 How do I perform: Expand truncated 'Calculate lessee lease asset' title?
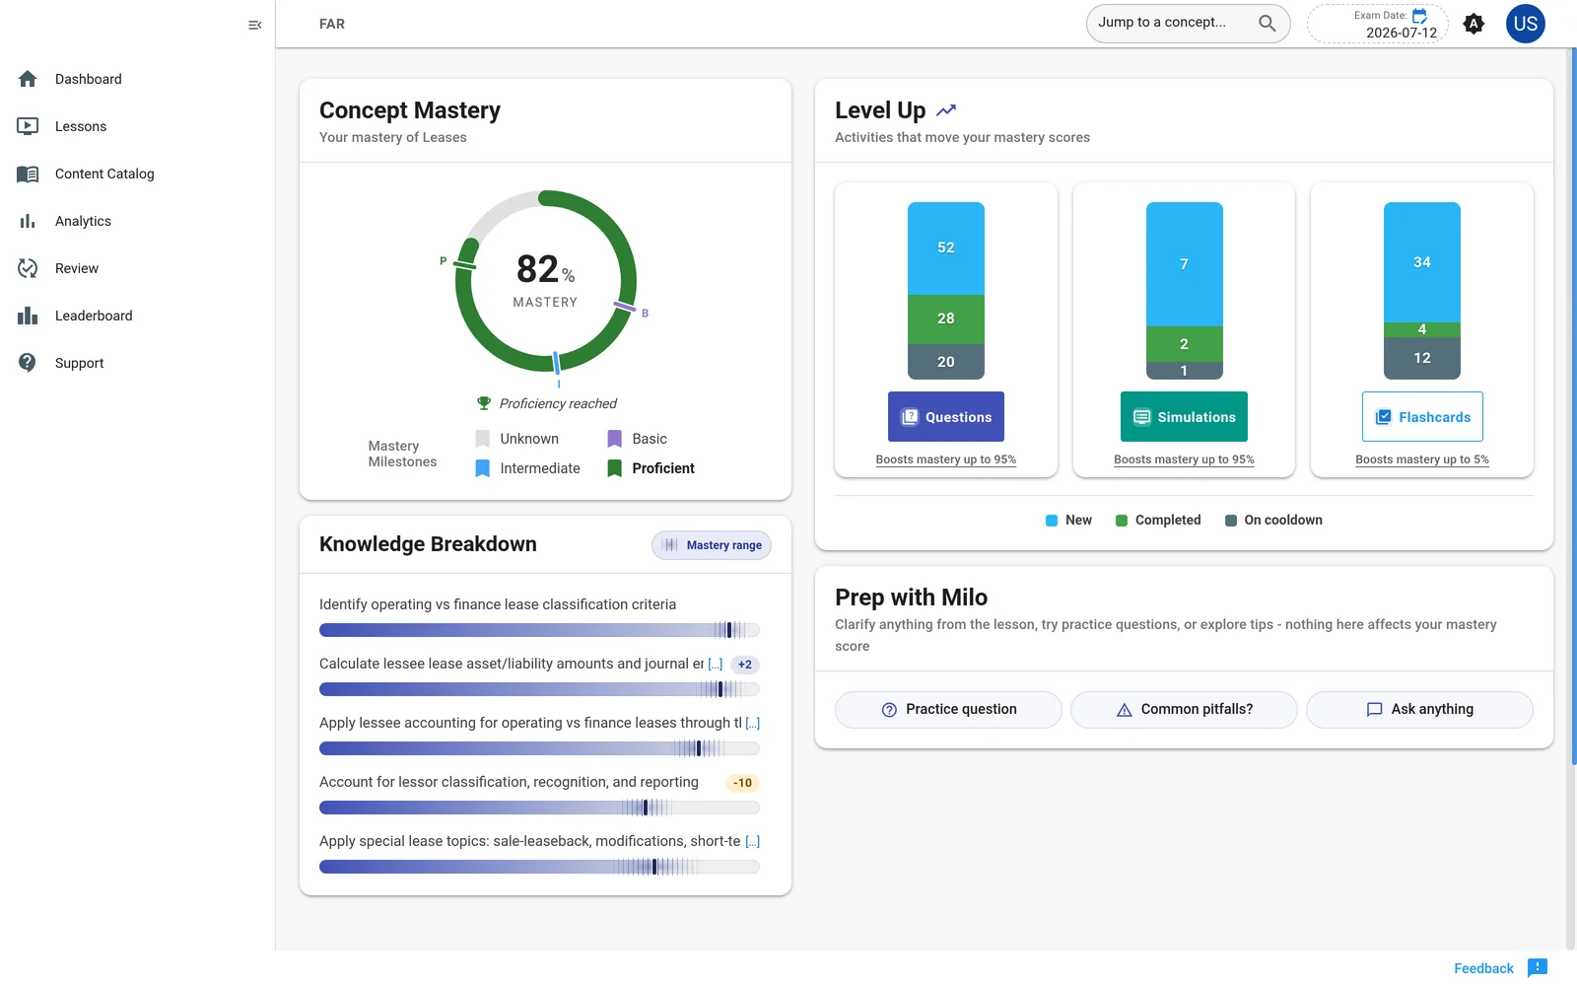pos(716,665)
